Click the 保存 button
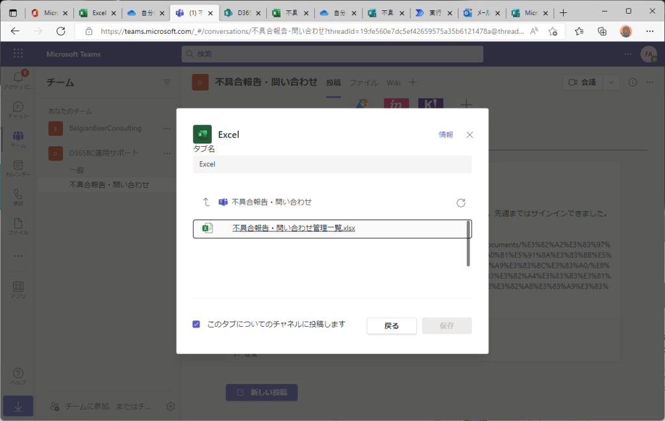The height and width of the screenshot is (421, 665). [447, 325]
